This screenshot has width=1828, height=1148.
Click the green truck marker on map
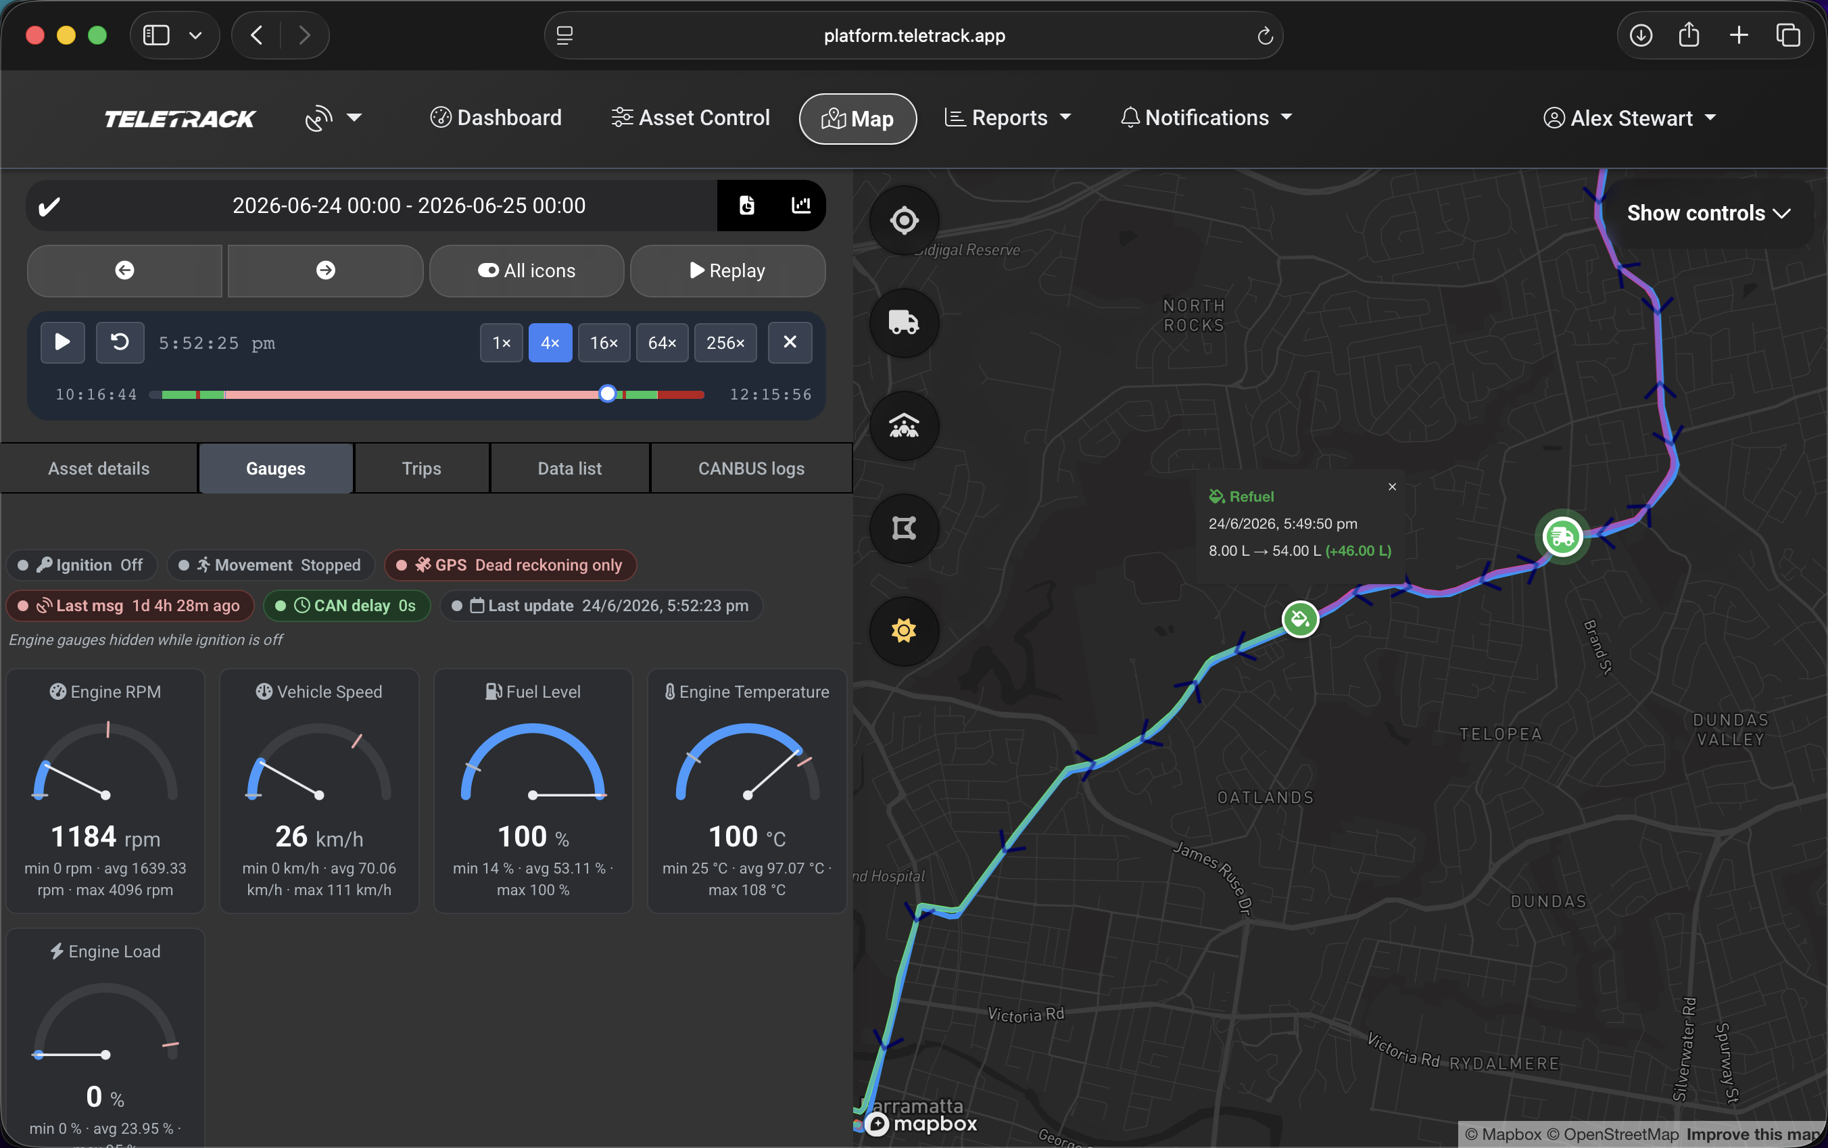tap(1562, 537)
